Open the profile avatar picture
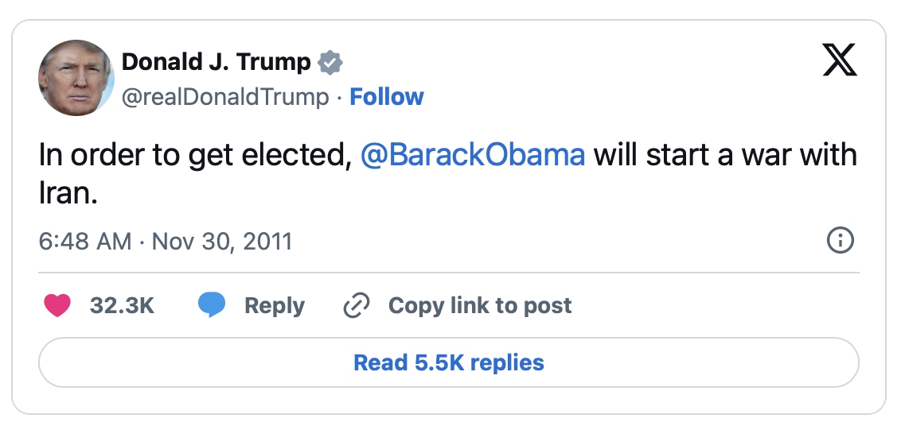This screenshot has height=426, width=901. [76, 78]
